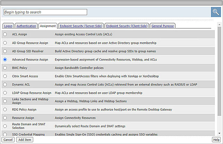Click 'Map ACLs and resources based on user LDAP' description
Screen dimensions: 223x144
(99, 93)
